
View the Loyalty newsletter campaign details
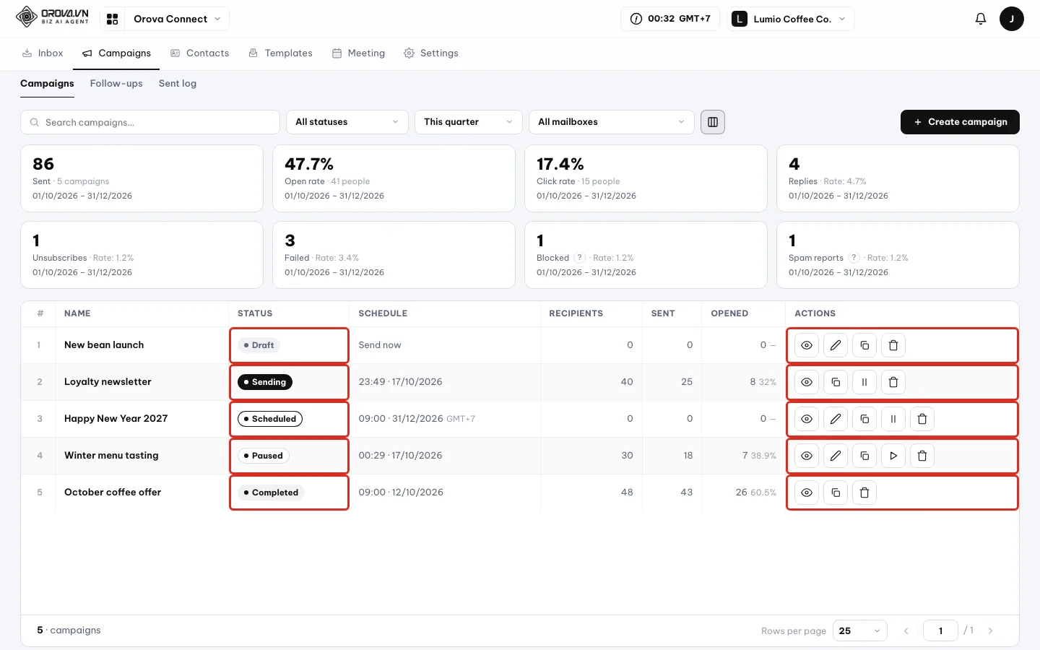click(x=807, y=382)
